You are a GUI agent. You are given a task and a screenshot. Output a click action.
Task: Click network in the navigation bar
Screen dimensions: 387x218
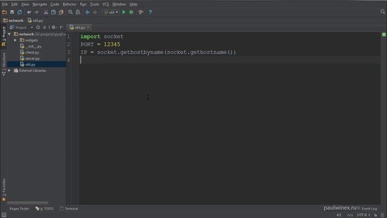click(13, 21)
